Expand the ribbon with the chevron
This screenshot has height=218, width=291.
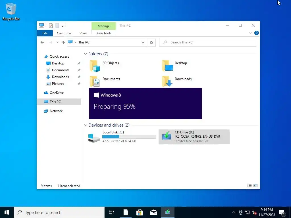click(250, 33)
